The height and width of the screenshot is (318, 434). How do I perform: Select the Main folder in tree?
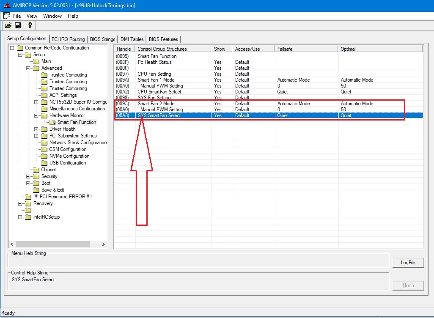pos(46,61)
